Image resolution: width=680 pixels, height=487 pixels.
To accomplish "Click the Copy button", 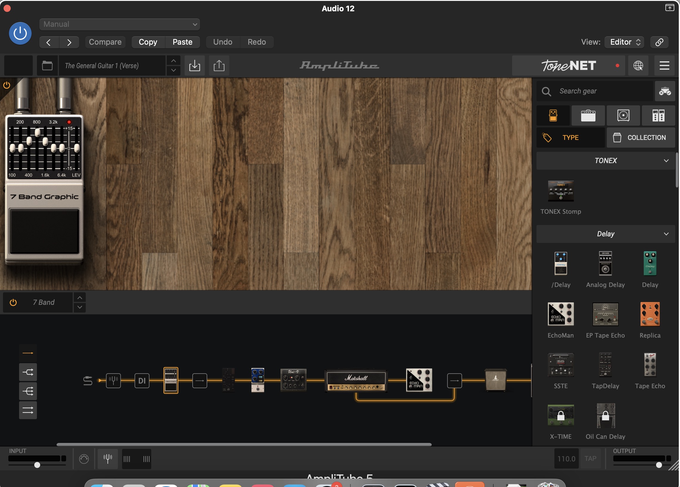I will (x=148, y=42).
